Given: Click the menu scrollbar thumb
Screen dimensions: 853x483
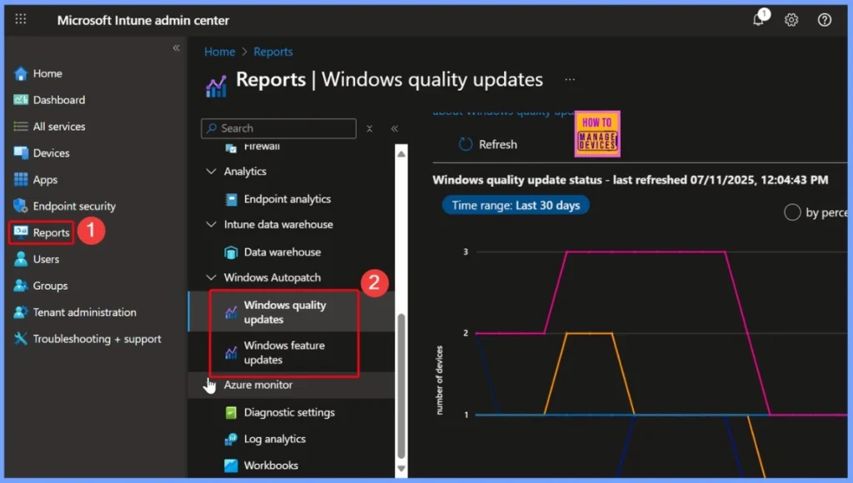Looking at the screenshot, I should [x=402, y=385].
